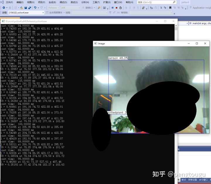This screenshot has height=184, width=211.
Task: Click the console line '1 = 0.74203 at 192.30'
Action: pyautogui.click(x=32, y=29)
